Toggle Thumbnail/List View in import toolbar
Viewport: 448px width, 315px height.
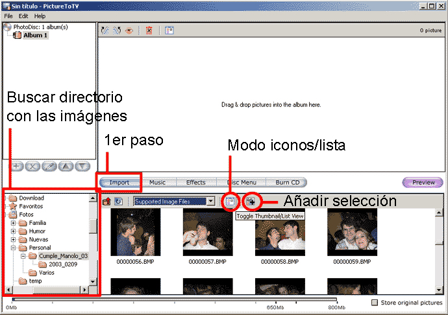(x=230, y=202)
